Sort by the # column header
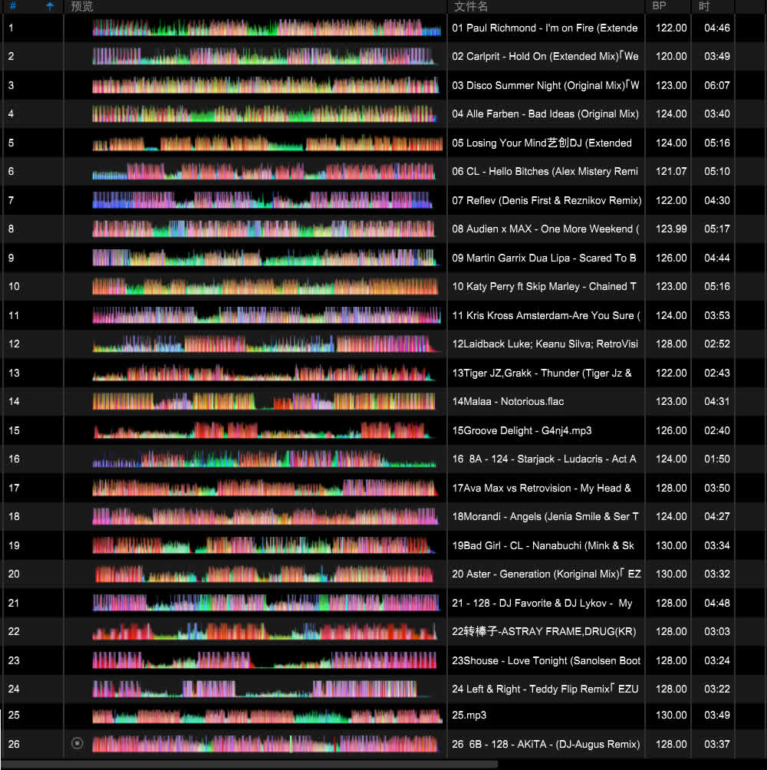Image resolution: width=767 pixels, height=770 pixels. point(13,6)
